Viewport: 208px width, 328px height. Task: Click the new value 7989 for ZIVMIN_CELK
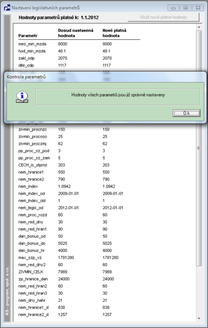pos(107,272)
